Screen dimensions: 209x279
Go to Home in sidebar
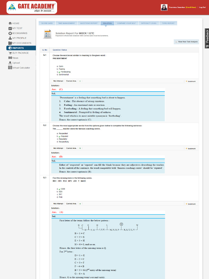pos(16,23)
